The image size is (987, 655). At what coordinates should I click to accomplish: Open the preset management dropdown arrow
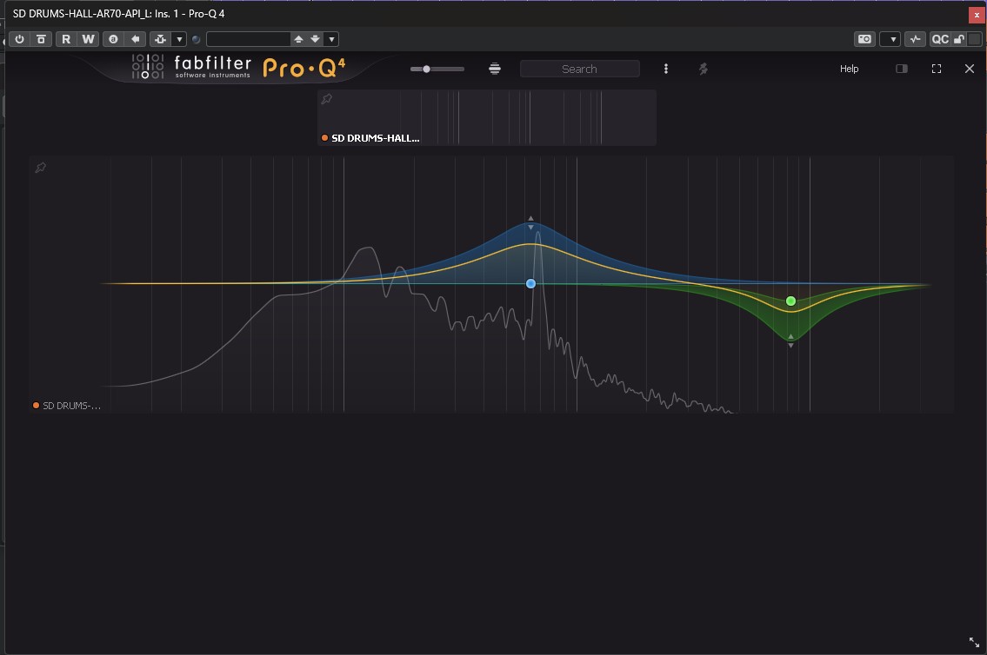pyautogui.click(x=330, y=38)
